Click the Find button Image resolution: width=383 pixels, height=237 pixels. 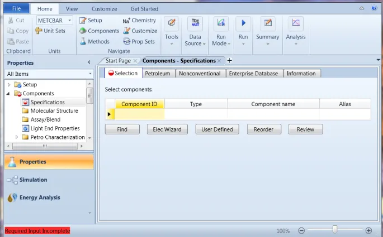(122, 129)
